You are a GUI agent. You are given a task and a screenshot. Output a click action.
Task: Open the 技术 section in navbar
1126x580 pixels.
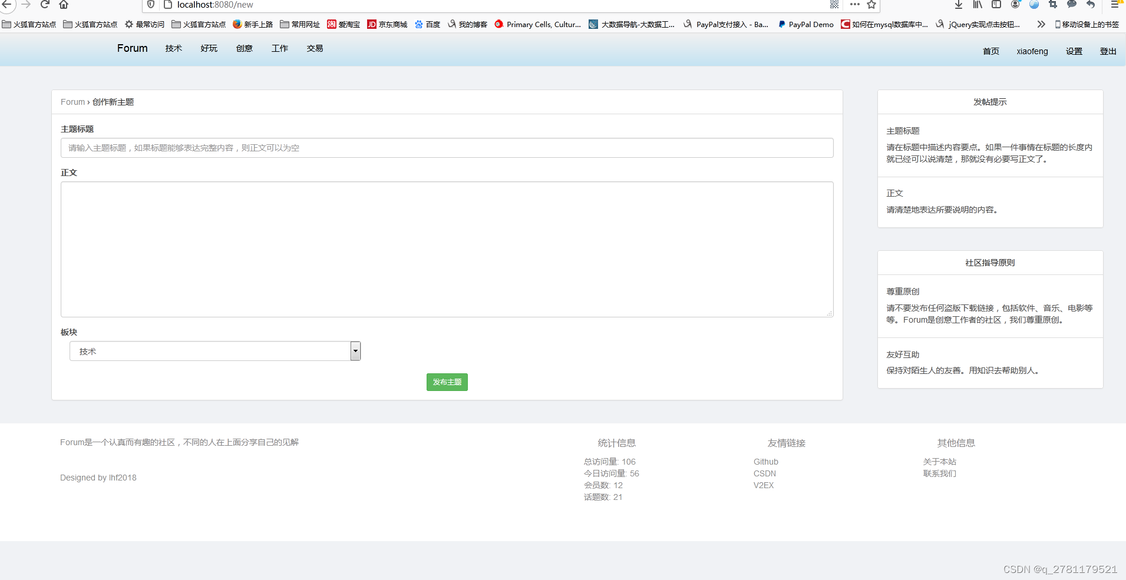(x=173, y=48)
